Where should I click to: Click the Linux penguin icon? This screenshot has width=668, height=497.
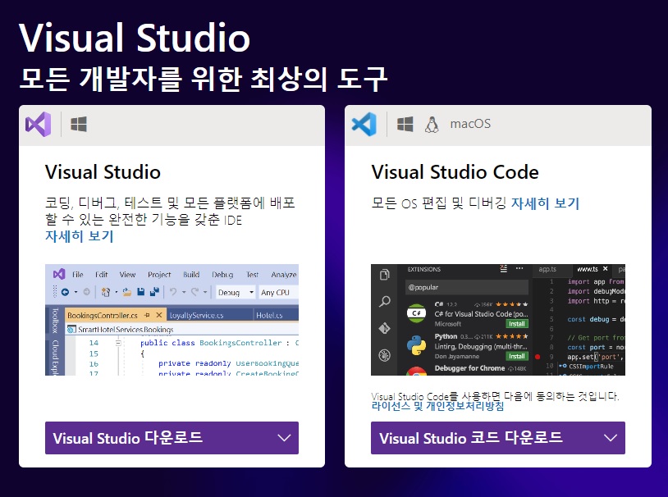tap(432, 125)
